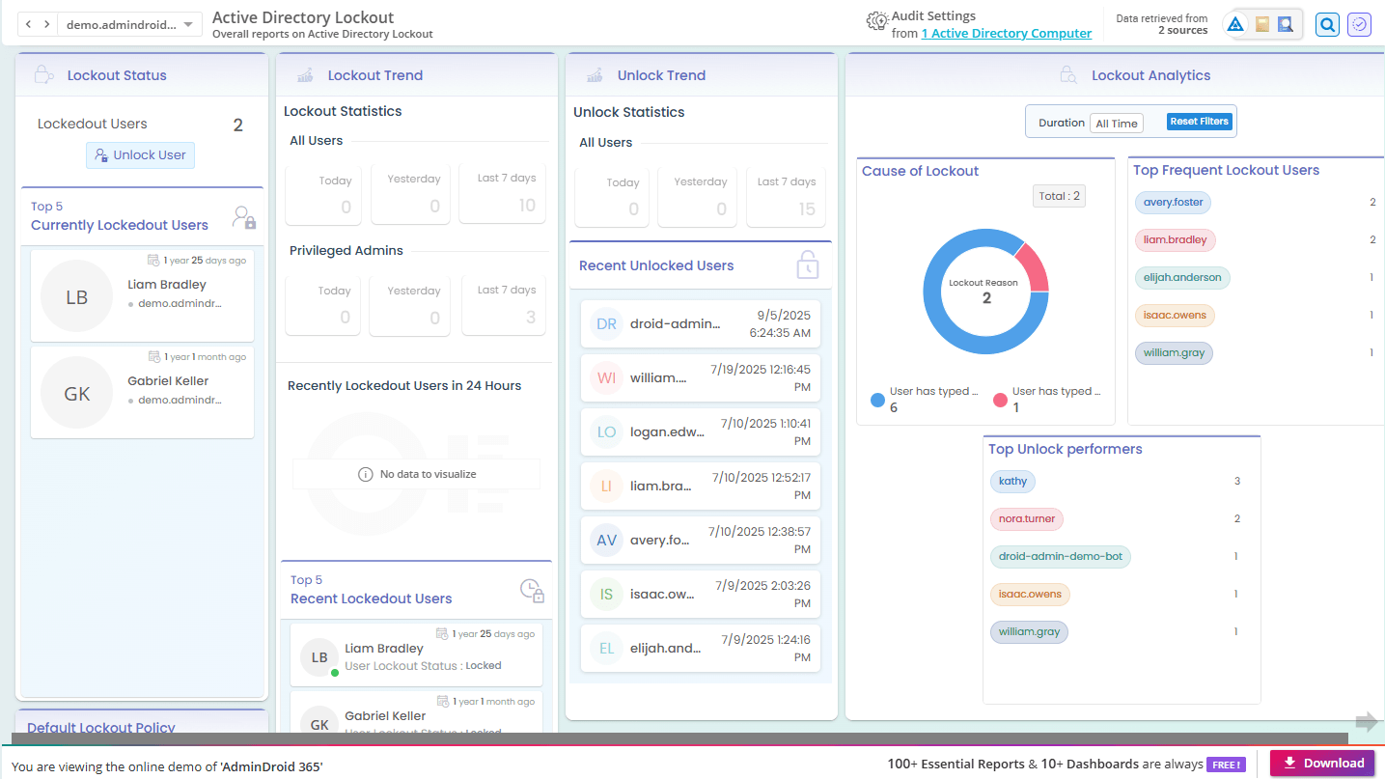Click the Lockout Analytics magnifier icon

click(1068, 75)
